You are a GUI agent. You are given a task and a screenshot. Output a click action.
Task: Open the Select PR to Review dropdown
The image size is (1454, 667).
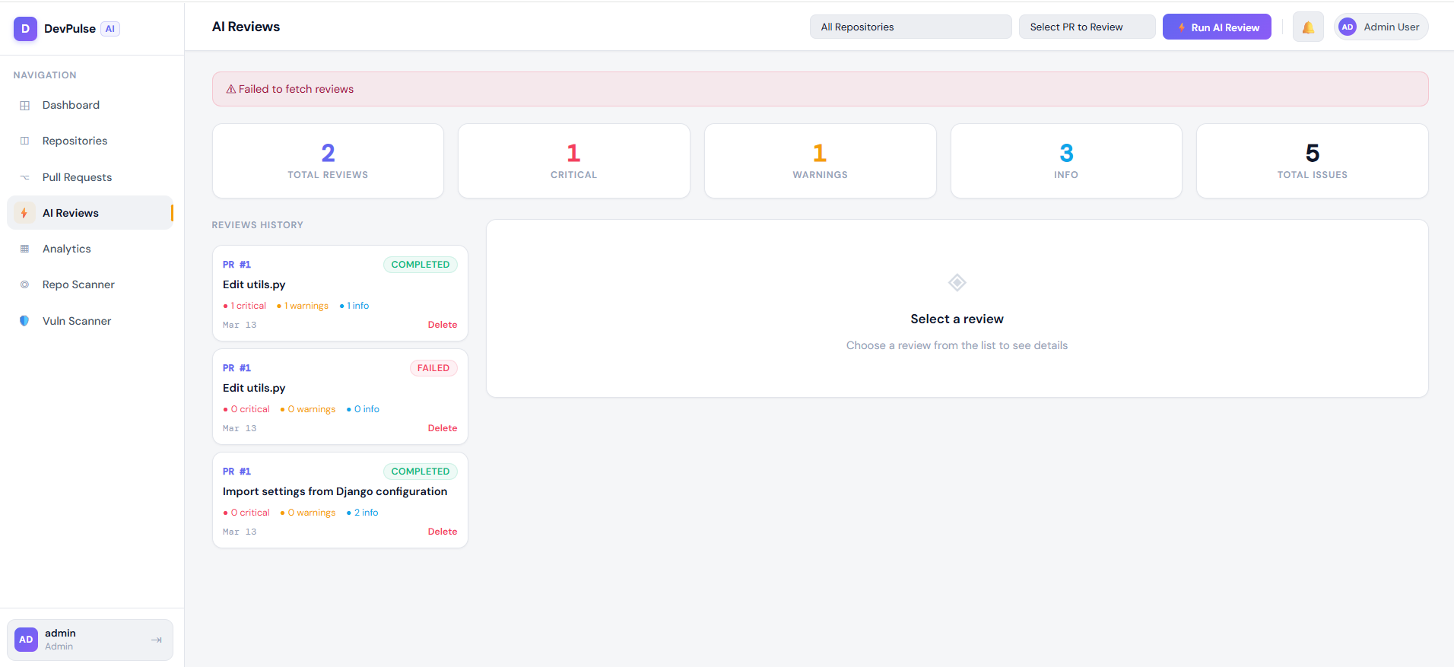click(x=1087, y=27)
